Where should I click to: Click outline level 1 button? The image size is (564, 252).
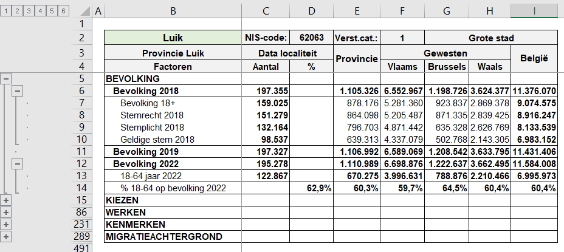(x=5, y=11)
